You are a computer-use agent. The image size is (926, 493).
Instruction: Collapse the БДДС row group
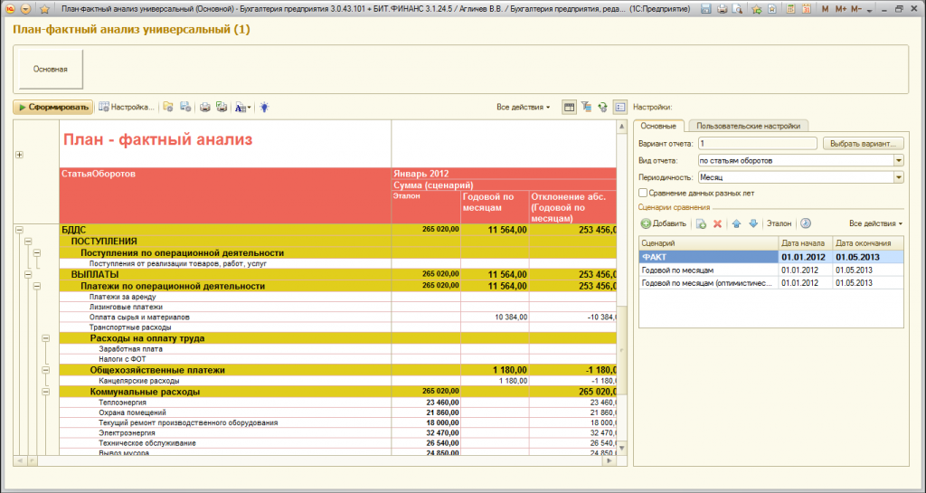19,230
